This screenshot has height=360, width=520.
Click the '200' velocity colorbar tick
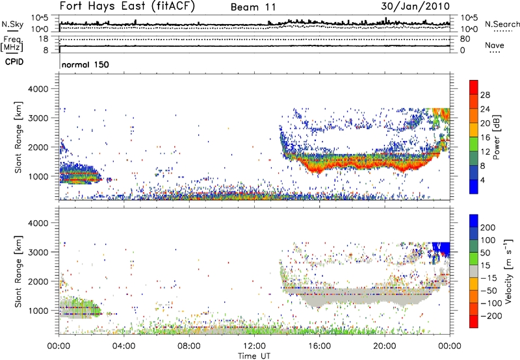[x=488, y=227]
